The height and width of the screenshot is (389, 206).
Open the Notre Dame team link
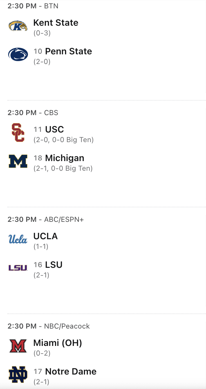coord(71,372)
